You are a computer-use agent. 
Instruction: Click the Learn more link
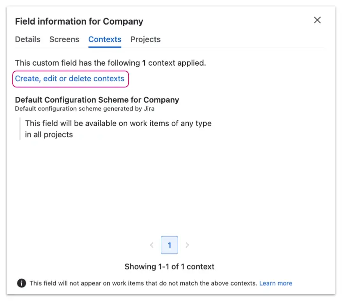(276, 283)
